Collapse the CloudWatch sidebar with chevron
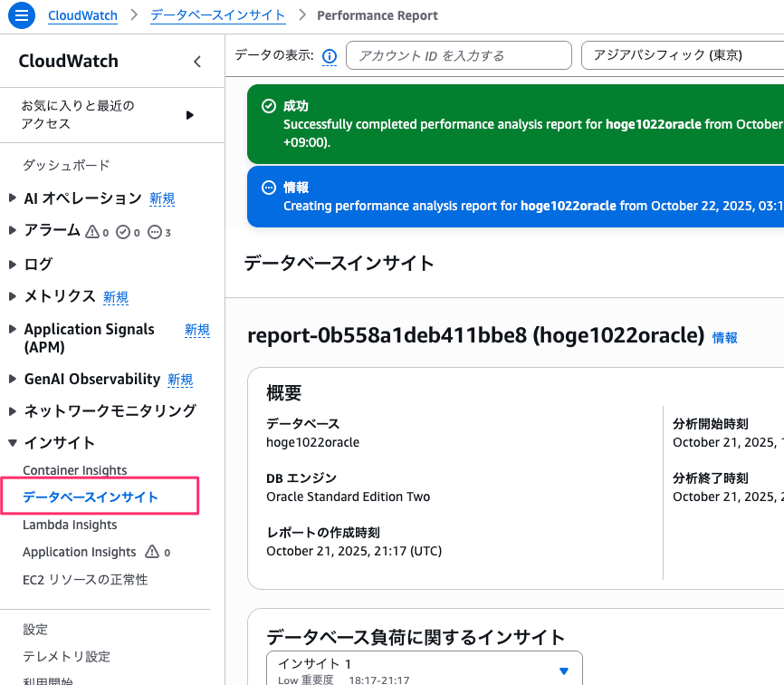Screen dimensions: 784x685 197,62
